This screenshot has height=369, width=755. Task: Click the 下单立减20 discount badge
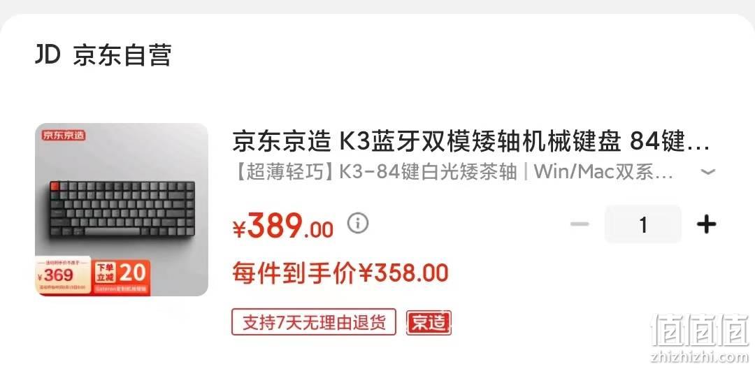[120, 276]
